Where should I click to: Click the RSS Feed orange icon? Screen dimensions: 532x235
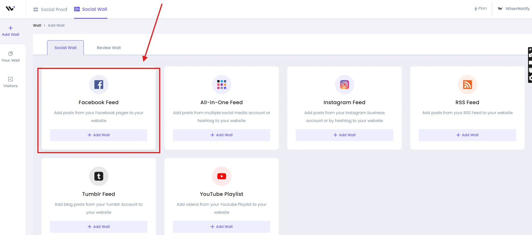467,85
